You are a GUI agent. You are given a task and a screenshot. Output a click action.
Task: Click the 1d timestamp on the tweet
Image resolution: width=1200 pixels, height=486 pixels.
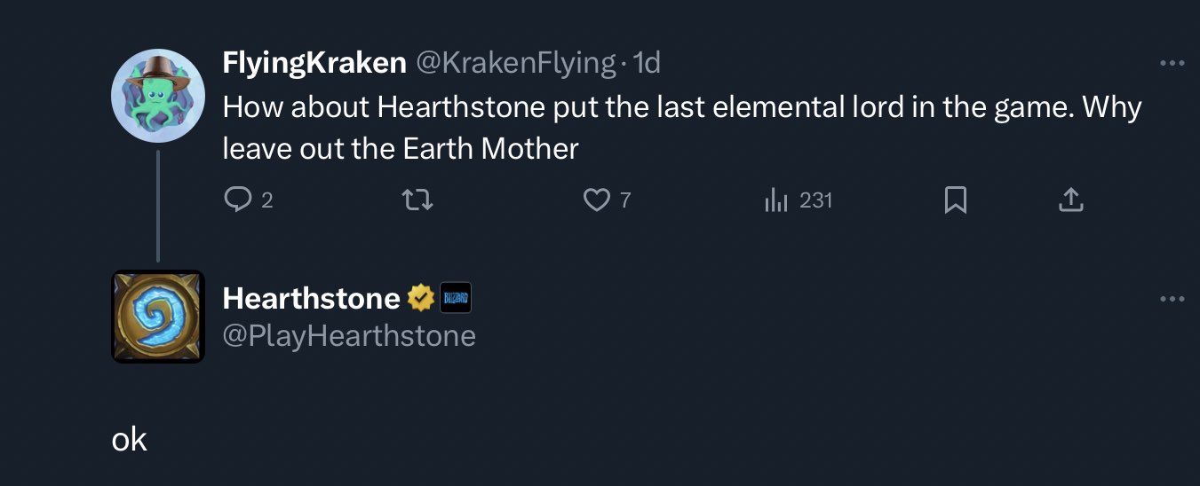[x=647, y=63]
